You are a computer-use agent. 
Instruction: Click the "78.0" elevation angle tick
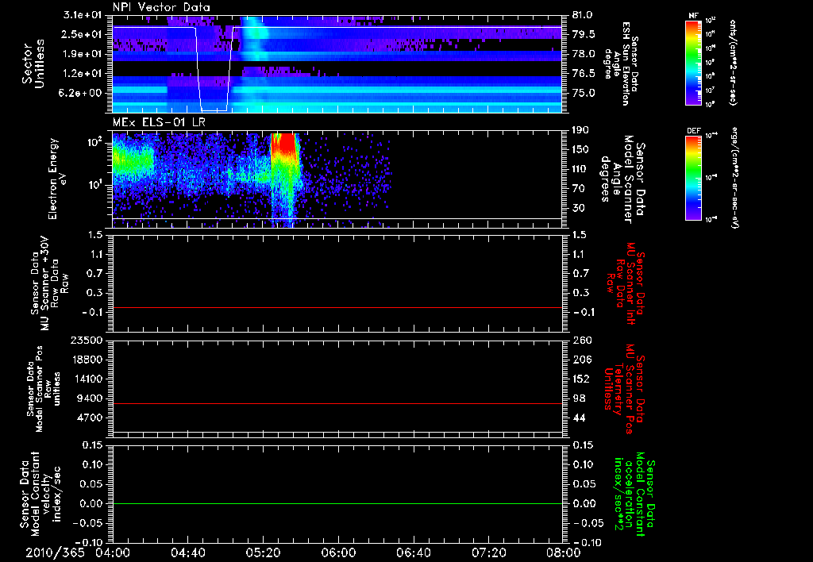click(x=583, y=54)
